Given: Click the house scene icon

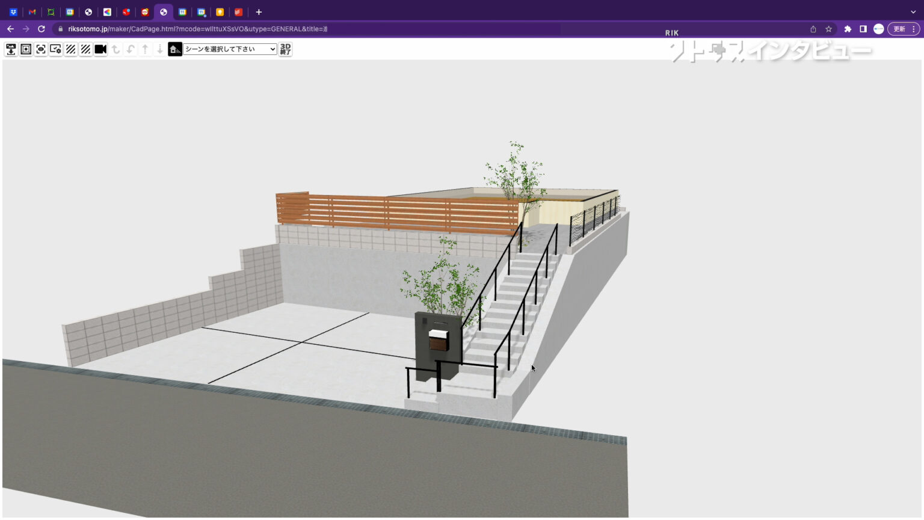Looking at the screenshot, I should click(175, 49).
